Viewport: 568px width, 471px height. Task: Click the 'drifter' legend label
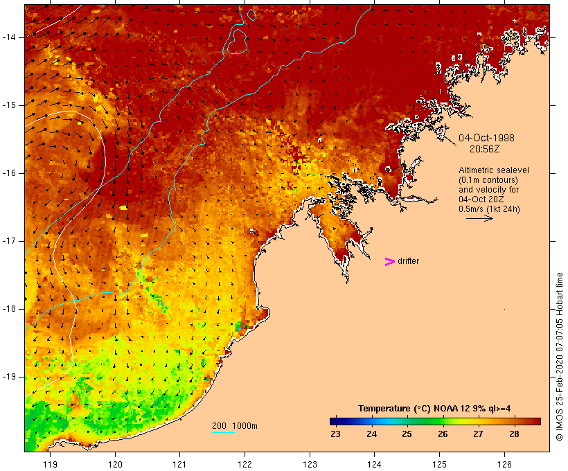point(408,261)
